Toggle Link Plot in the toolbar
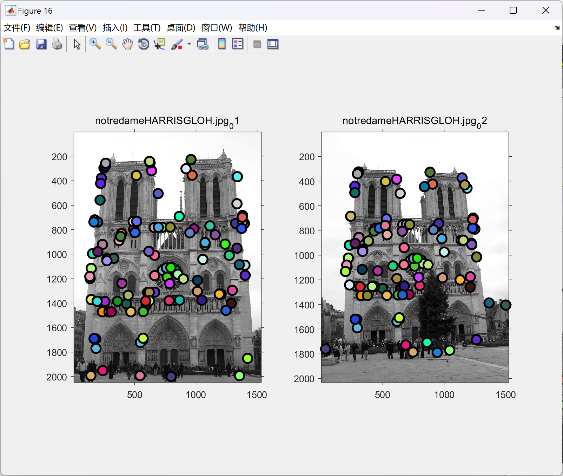563x476 pixels. pos(203,44)
